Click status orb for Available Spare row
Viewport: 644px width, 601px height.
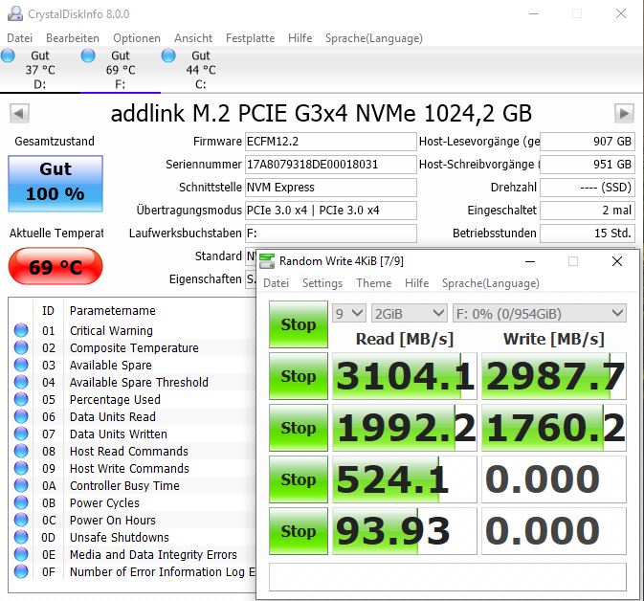click(x=21, y=365)
